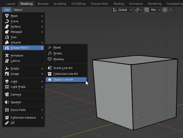Switch to the Sculpting workspace tab
The image size is (183, 138).
click(x=60, y=4)
